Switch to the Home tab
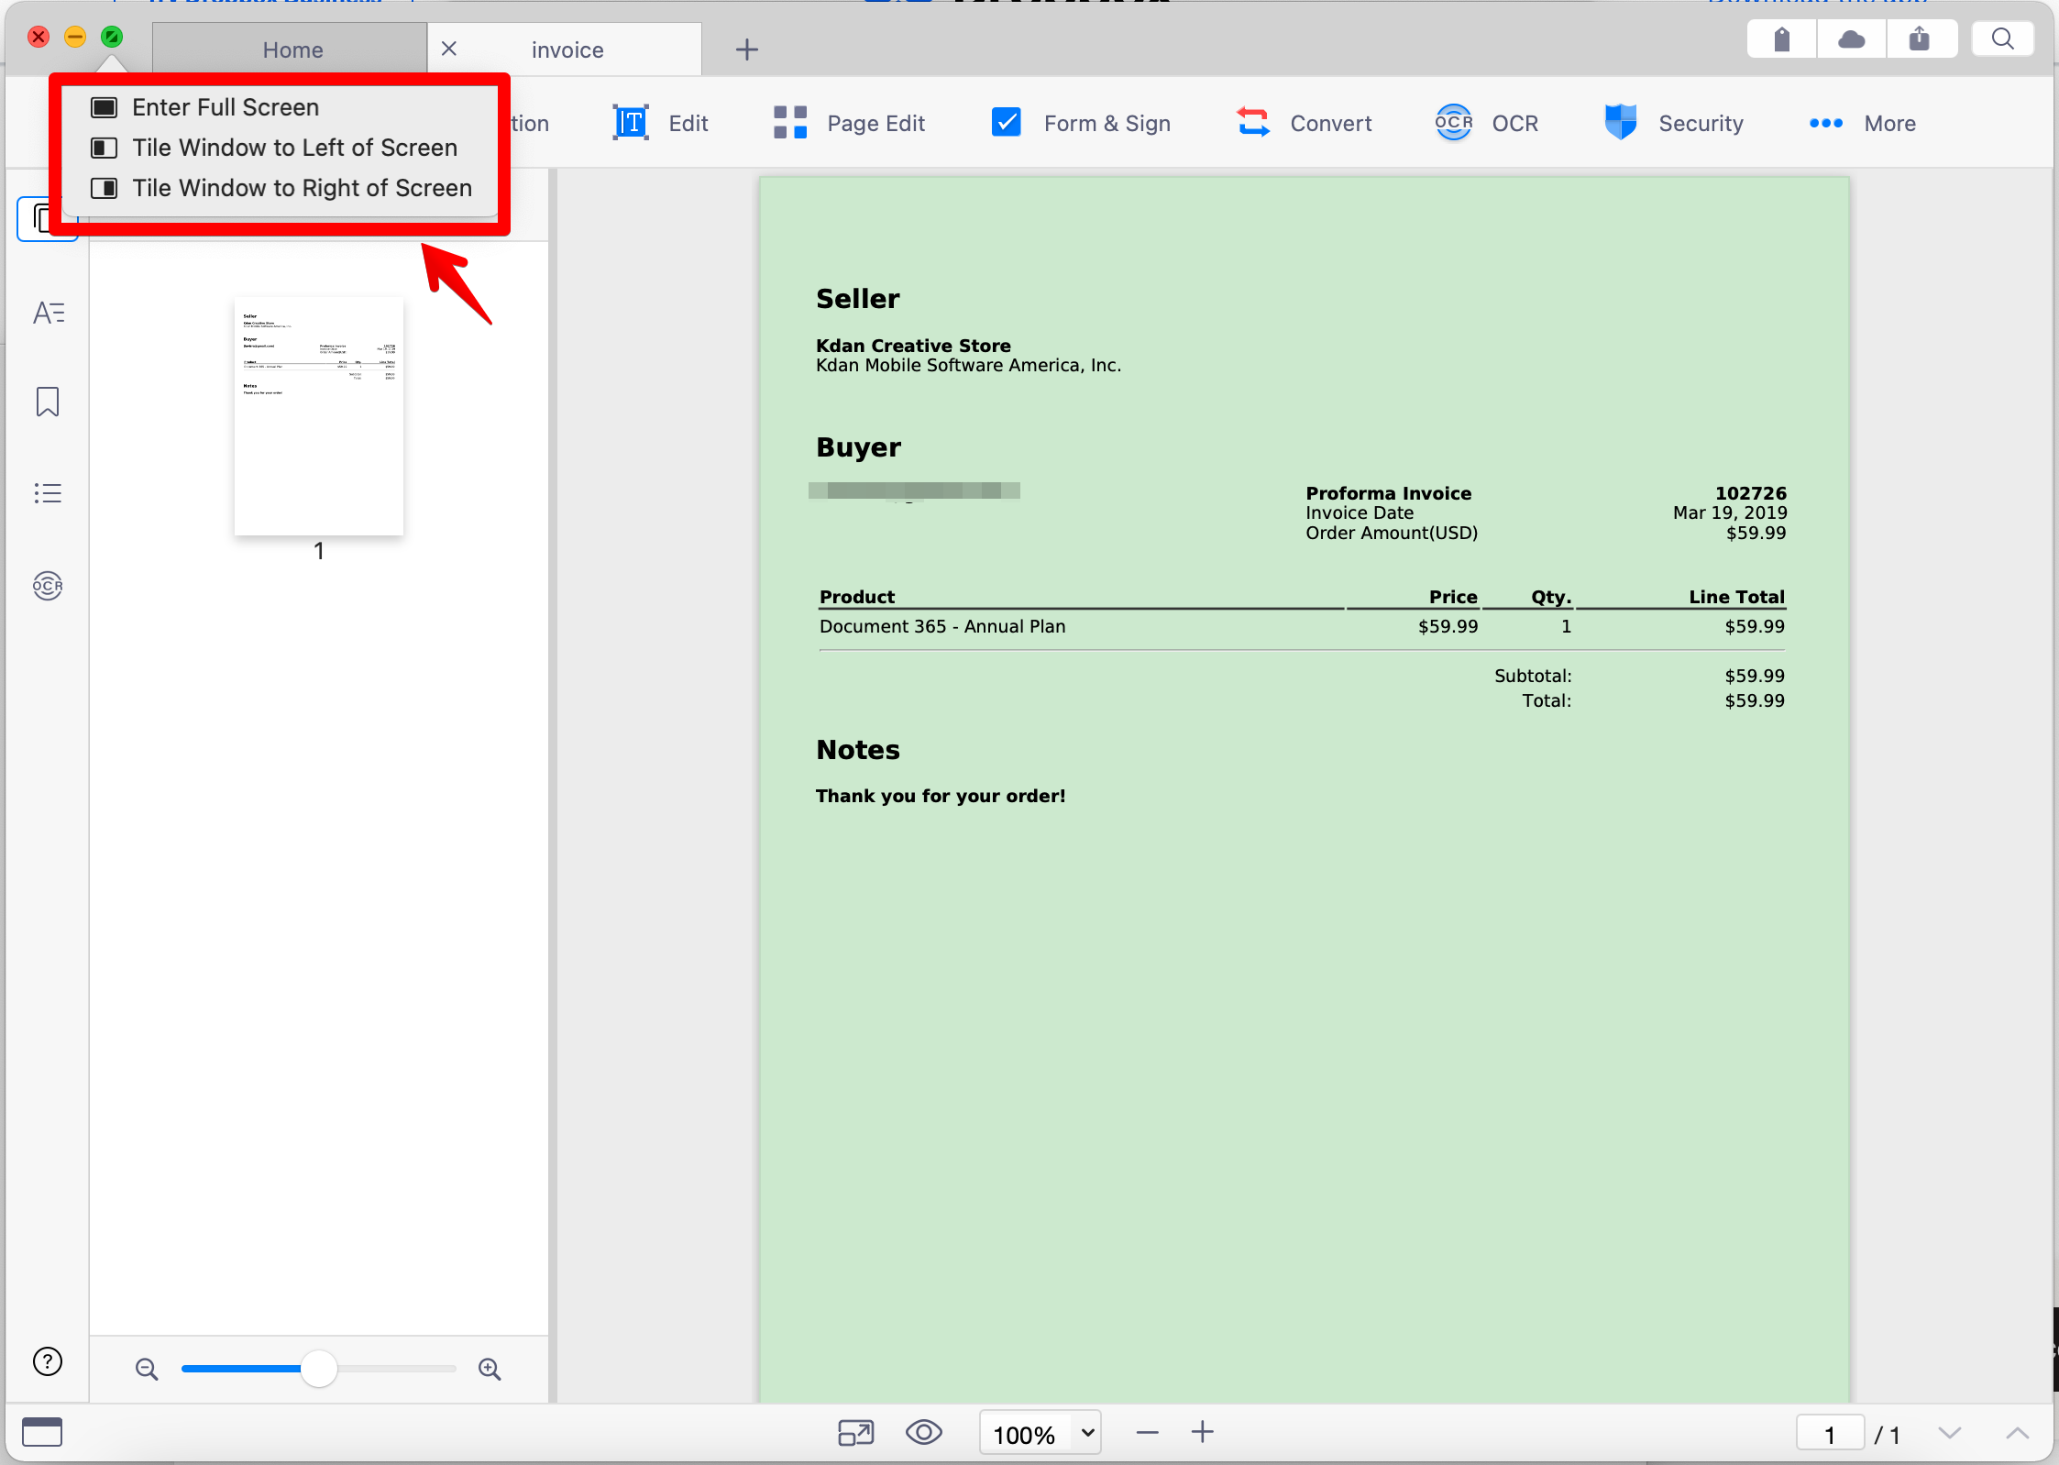 (292, 50)
